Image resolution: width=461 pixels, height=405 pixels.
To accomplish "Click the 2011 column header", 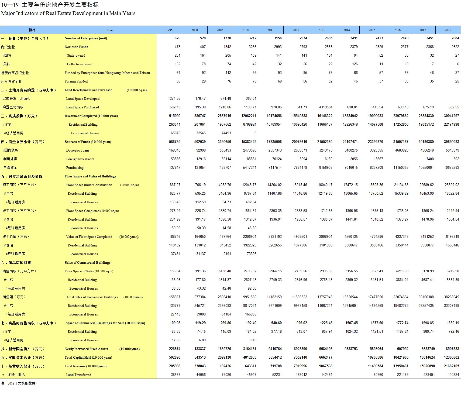I will pos(271,30).
